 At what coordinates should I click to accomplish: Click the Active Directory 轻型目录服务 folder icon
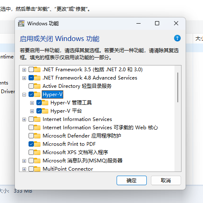click(37, 86)
